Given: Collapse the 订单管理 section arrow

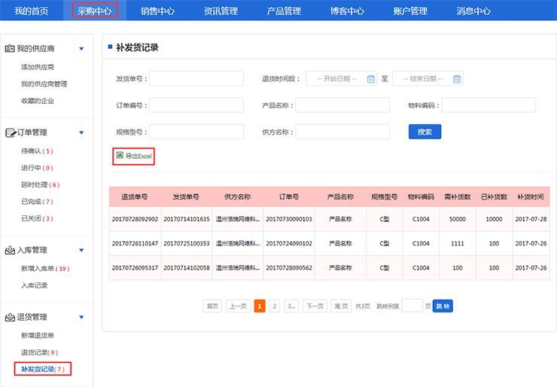Looking at the screenshot, I should [81, 133].
